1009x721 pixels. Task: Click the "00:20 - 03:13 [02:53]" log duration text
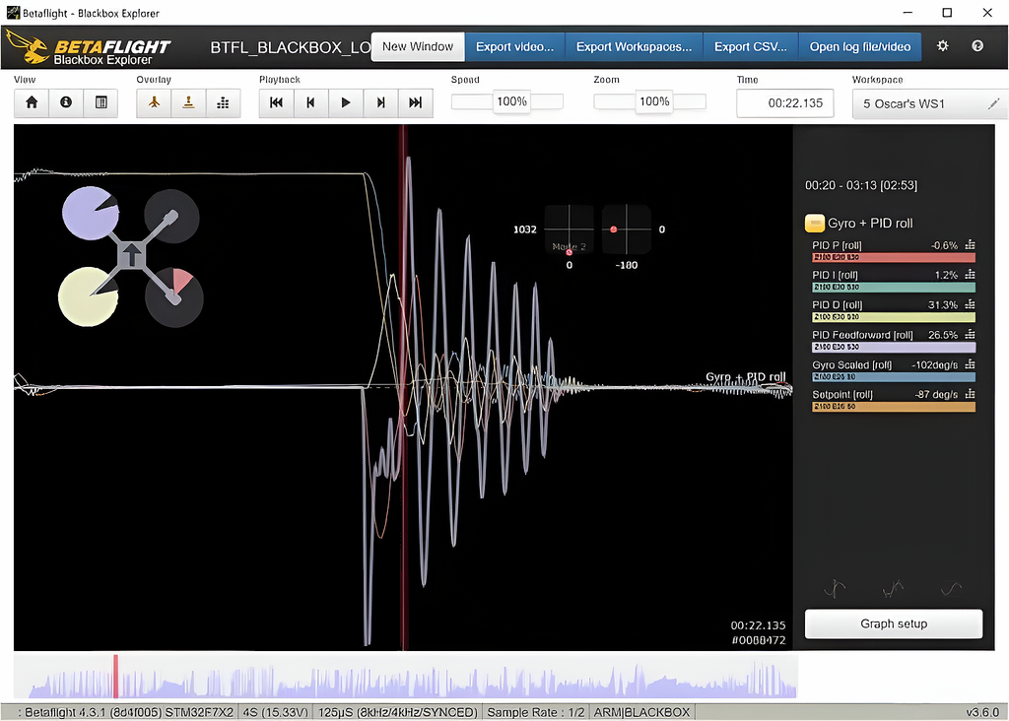point(861,185)
